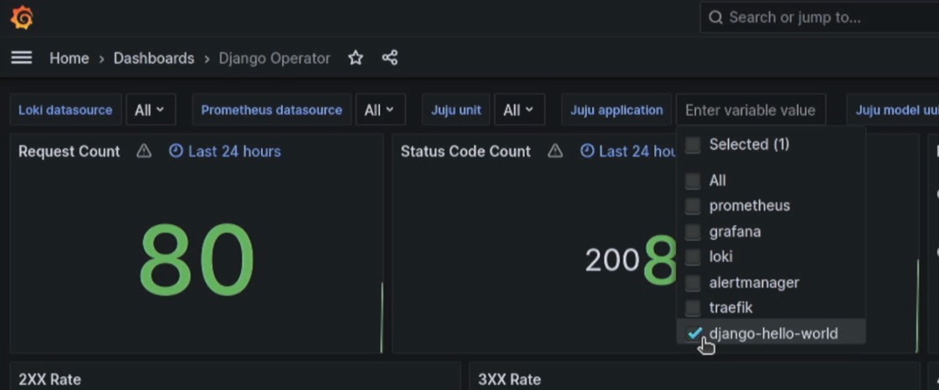Click Last 24 hours in Request Count
Viewport: 939px width, 390px height.
[234, 151]
